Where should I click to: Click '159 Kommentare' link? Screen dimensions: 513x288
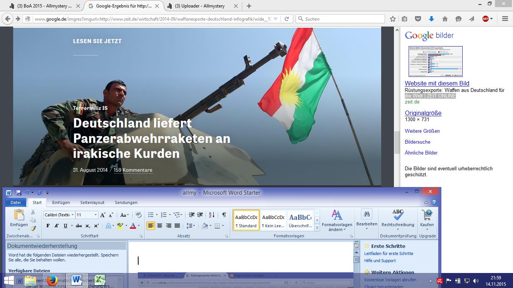(x=133, y=170)
